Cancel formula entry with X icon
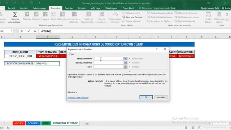Screen dimensions: 231x130 click(22, 31)
